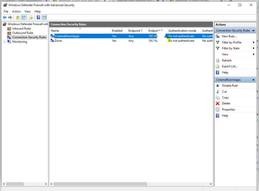The height and width of the screenshot is (191, 259).
Task: Open the Action menu
Action: [16, 11]
